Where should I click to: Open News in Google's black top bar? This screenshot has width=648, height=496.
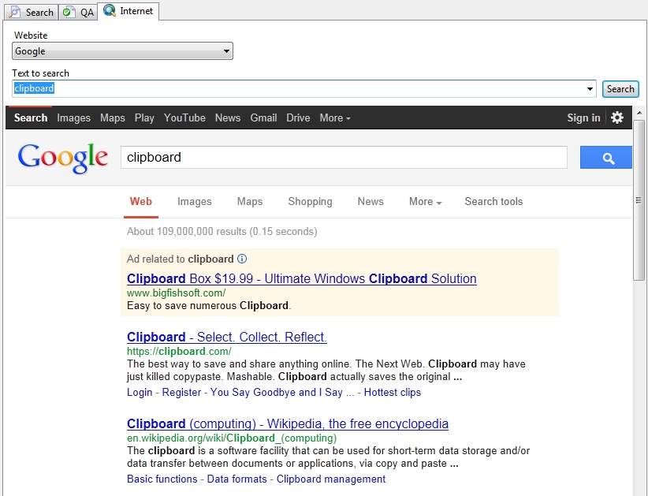[228, 117]
